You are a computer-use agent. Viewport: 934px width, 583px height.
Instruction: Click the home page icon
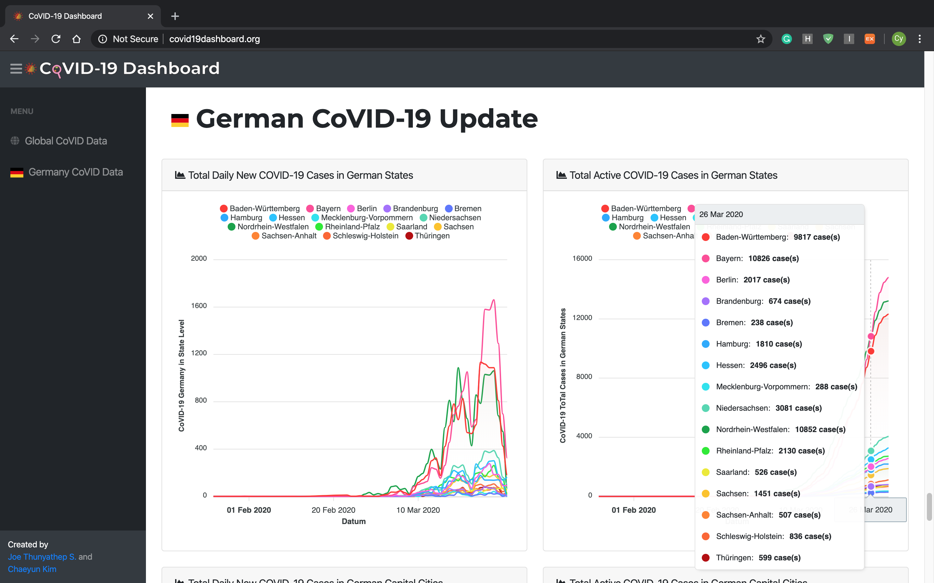(x=77, y=39)
